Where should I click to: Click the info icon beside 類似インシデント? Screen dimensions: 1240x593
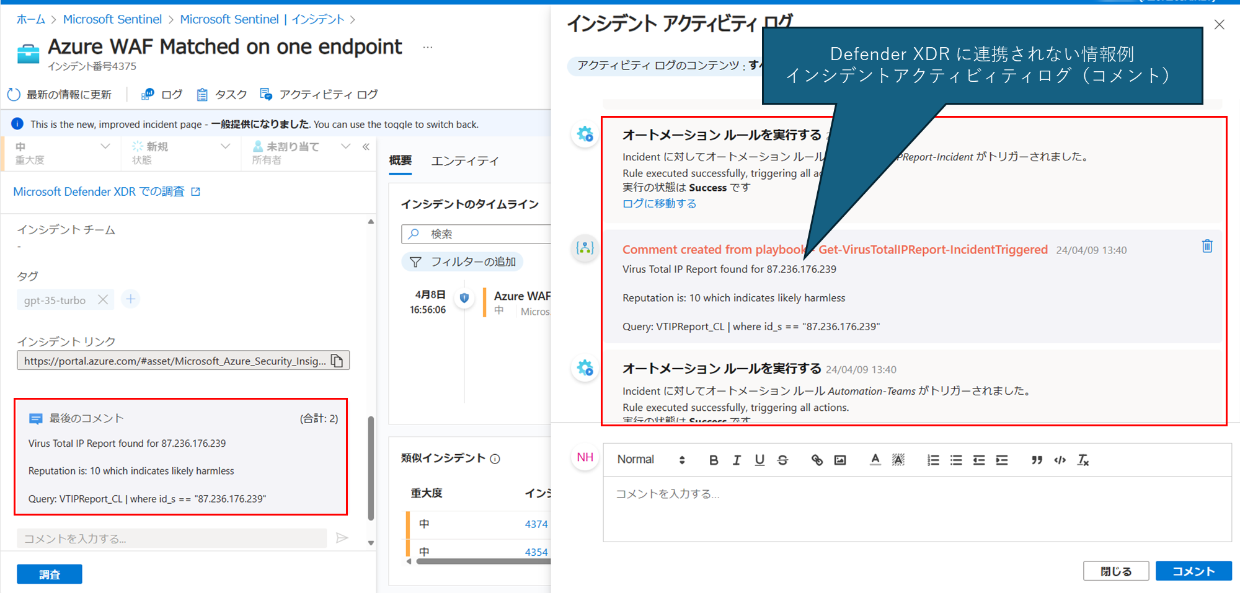coord(495,459)
